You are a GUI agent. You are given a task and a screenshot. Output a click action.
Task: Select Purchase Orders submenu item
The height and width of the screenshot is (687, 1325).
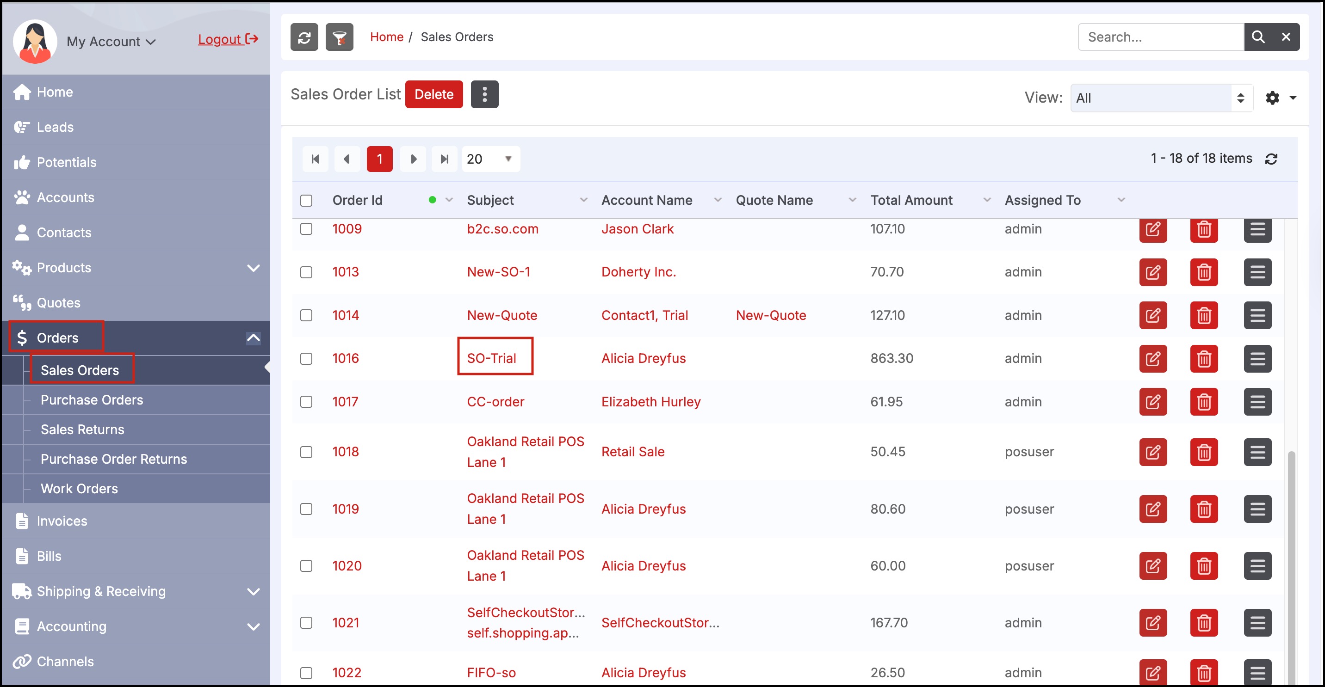(x=92, y=400)
